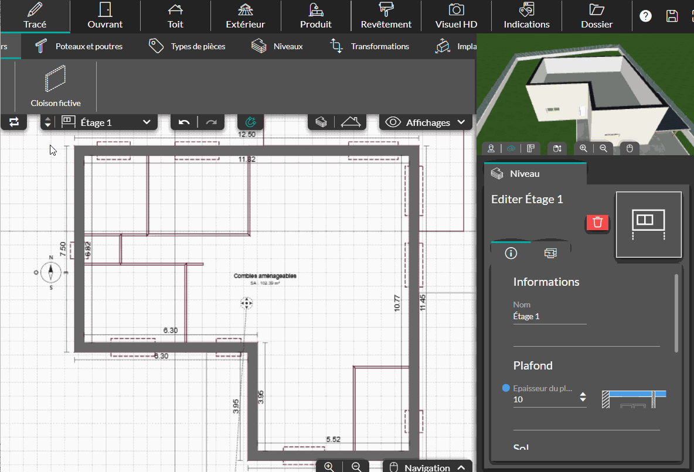
Task: Zoom in on the 2D plan
Action: [x=329, y=467]
